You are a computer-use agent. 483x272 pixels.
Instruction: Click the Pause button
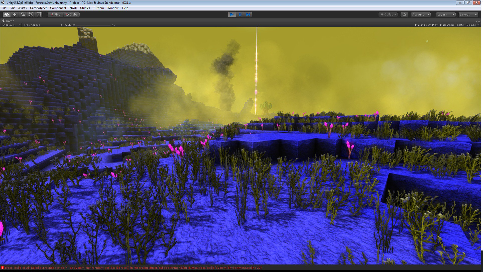coord(240,14)
